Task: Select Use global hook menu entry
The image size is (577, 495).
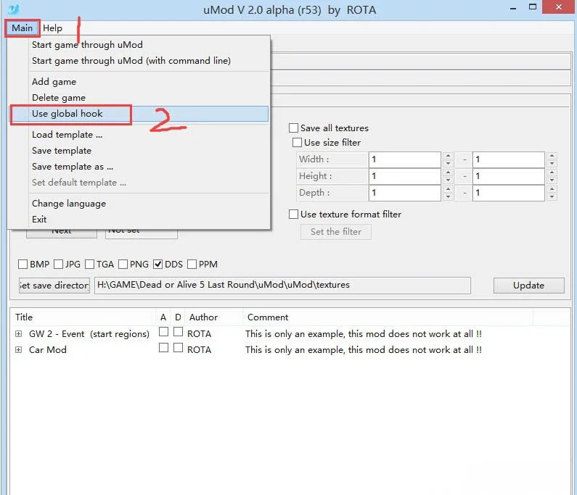Action: (x=67, y=114)
